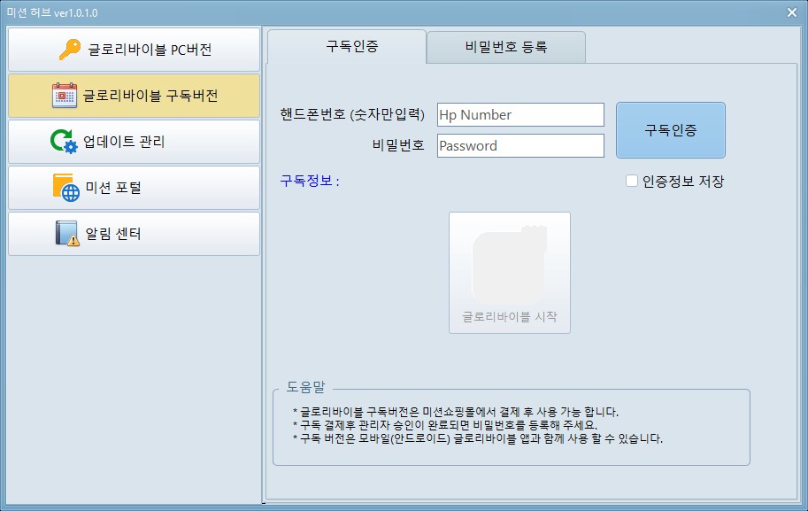The height and width of the screenshot is (511, 808).
Task: Focus the Hp Number input field
Action: click(520, 114)
